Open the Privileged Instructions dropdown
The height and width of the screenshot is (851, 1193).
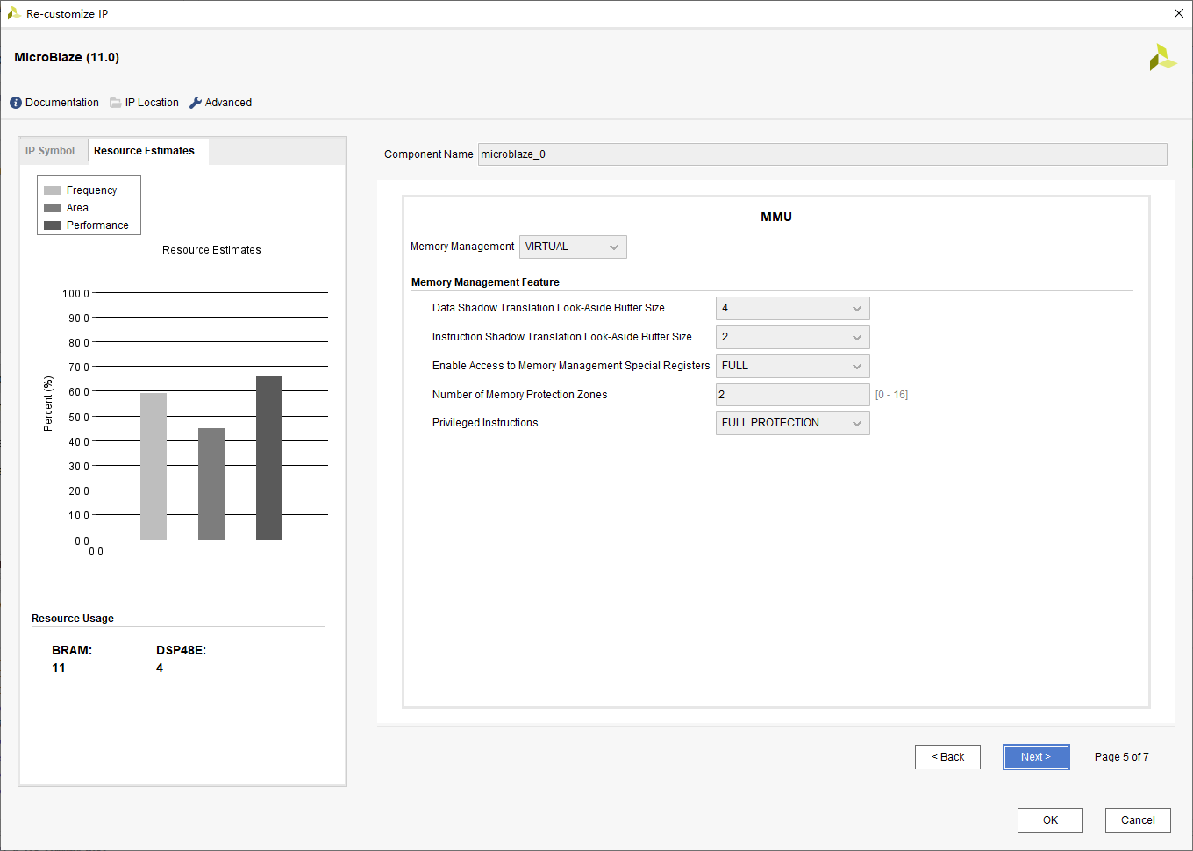[793, 423]
